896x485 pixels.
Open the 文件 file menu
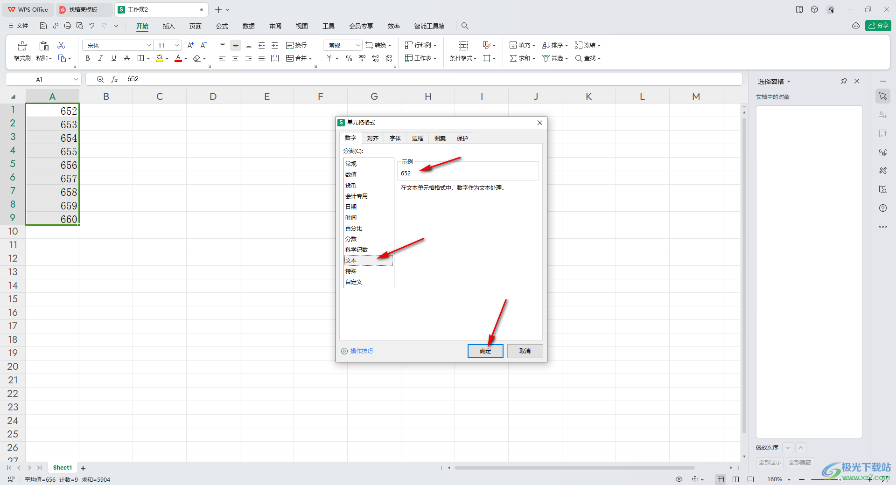[x=19, y=26]
